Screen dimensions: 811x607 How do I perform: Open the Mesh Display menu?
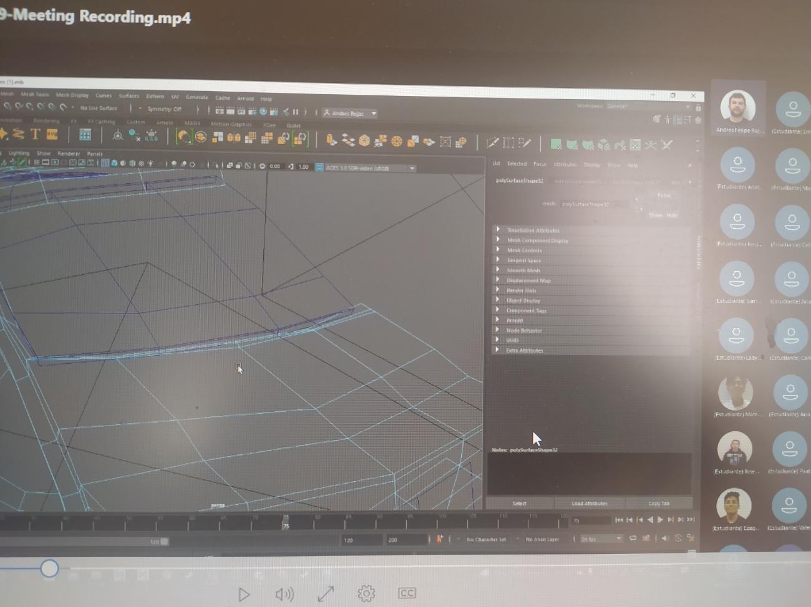pos(72,95)
